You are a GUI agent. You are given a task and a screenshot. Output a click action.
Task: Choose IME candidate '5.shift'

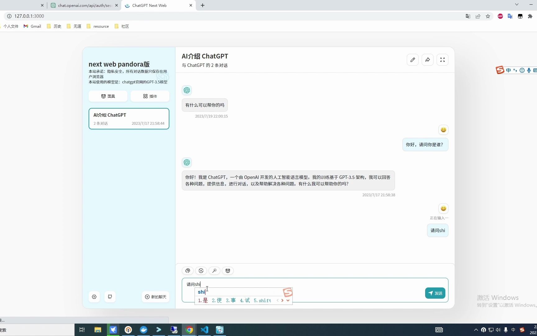tap(263, 301)
